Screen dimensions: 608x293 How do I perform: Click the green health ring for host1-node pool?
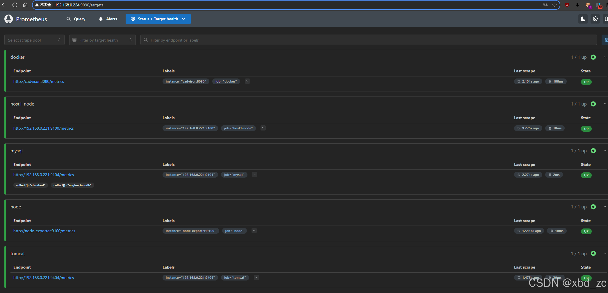click(x=593, y=104)
